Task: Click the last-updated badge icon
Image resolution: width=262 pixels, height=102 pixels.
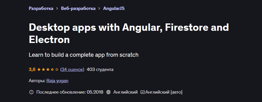Action: pos(31,92)
